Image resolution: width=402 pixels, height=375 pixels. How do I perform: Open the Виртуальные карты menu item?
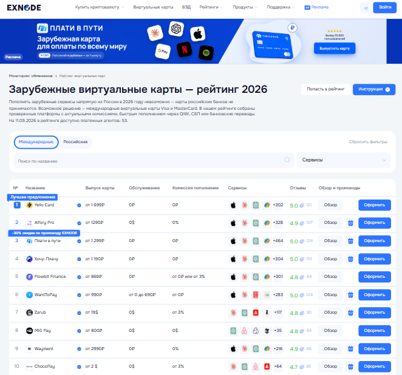153,7
